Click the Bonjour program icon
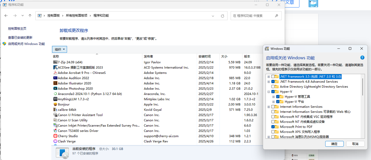 click(55, 104)
